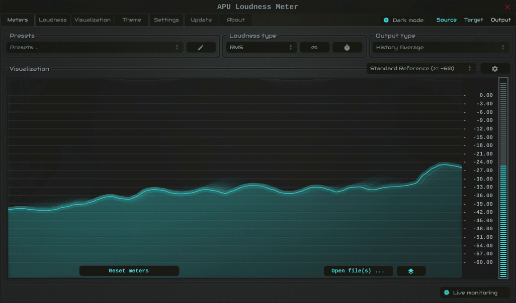This screenshot has height=303, width=516.
Task: Switch to the Settings tab
Action: [166, 20]
